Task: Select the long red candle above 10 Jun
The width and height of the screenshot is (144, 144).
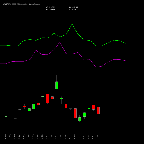Action: [75, 113]
